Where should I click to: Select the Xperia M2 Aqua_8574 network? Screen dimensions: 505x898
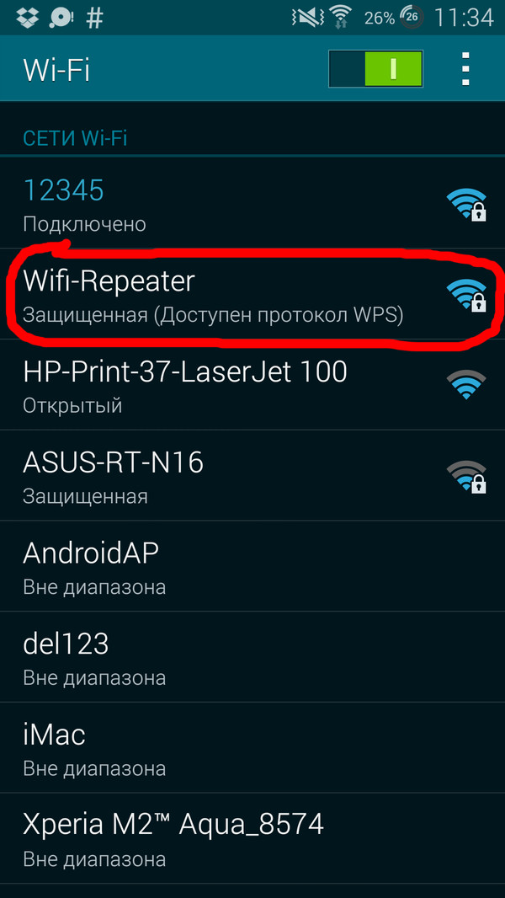(x=252, y=838)
